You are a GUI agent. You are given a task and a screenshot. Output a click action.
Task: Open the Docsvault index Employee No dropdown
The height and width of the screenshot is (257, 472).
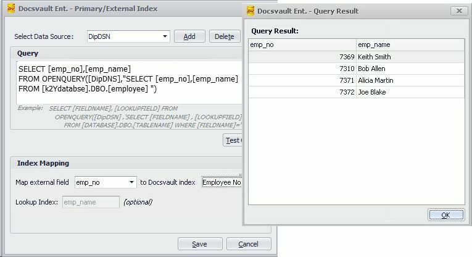pyautogui.click(x=222, y=182)
